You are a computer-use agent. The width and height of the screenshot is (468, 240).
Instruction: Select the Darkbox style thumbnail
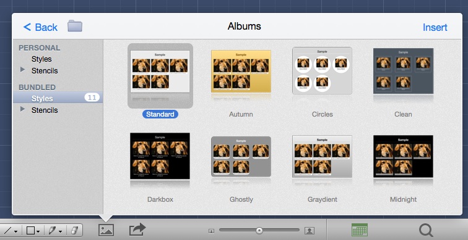pos(160,156)
